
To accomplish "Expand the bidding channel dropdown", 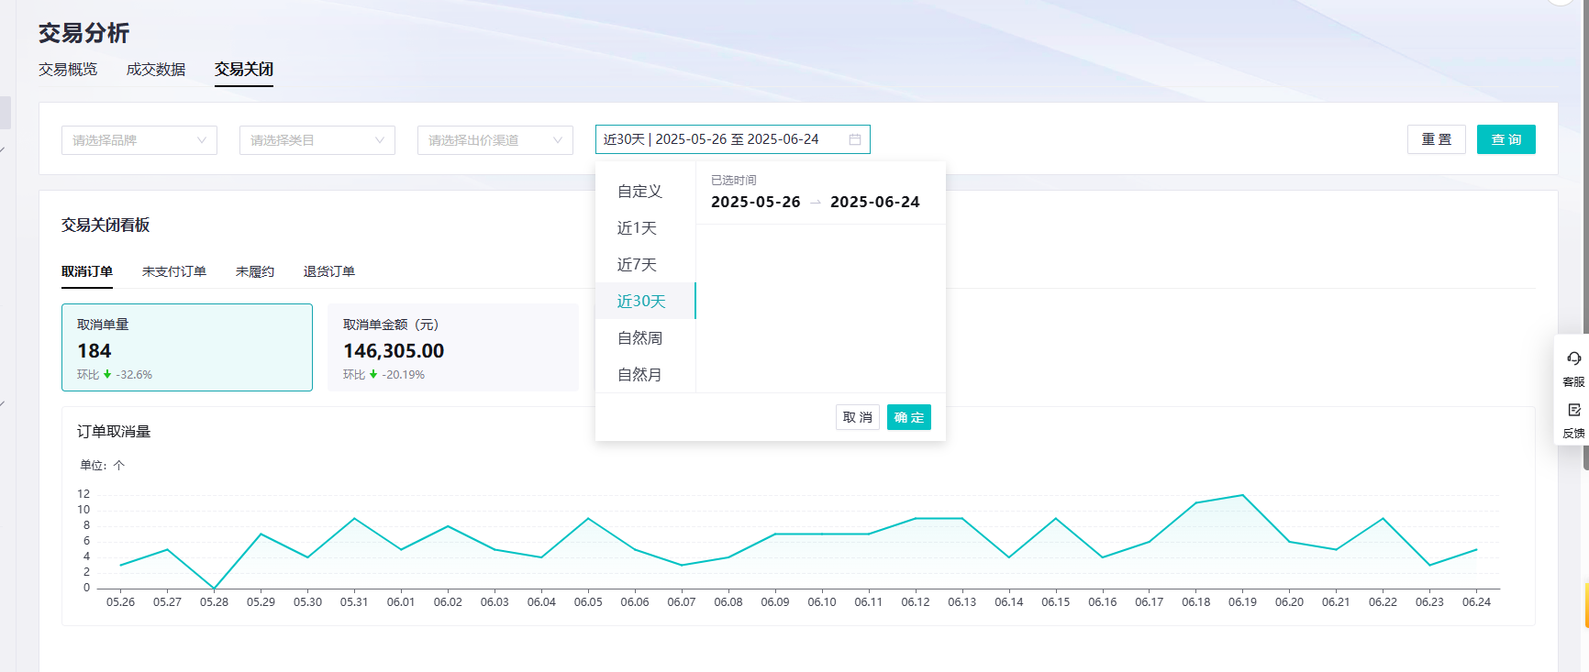I will point(494,140).
